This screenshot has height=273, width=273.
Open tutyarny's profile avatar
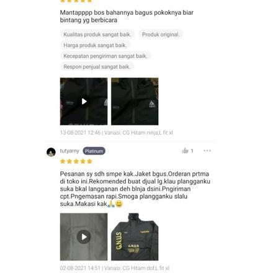pyautogui.click(x=51, y=152)
